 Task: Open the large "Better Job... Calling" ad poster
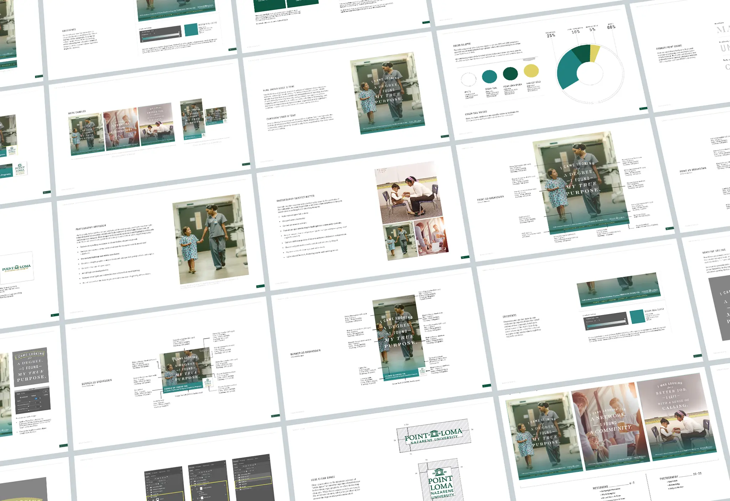click(x=676, y=417)
